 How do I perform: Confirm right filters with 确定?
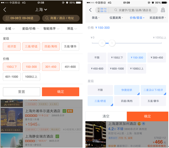click(147, 116)
